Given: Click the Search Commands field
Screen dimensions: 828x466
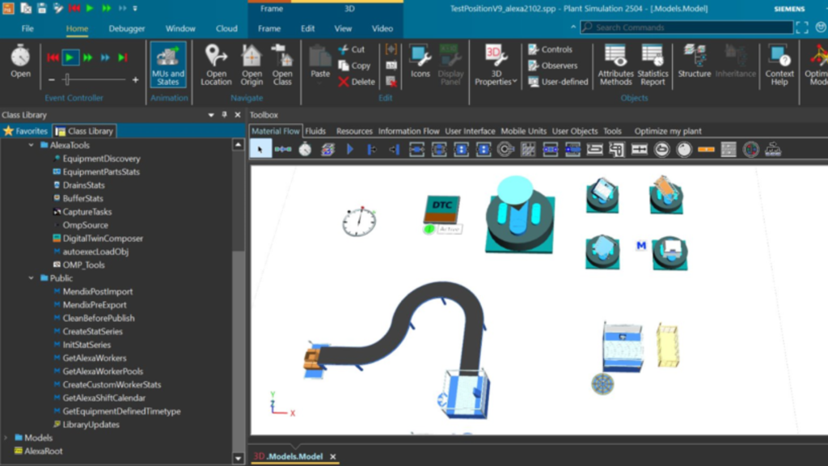Looking at the screenshot, I should pos(686,28).
